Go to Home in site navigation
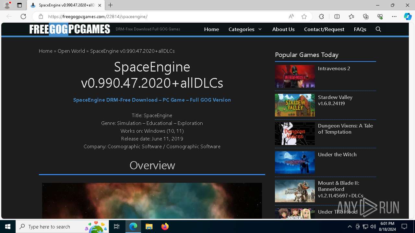The height and width of the screenshot is (233, 415). (211, 29)
